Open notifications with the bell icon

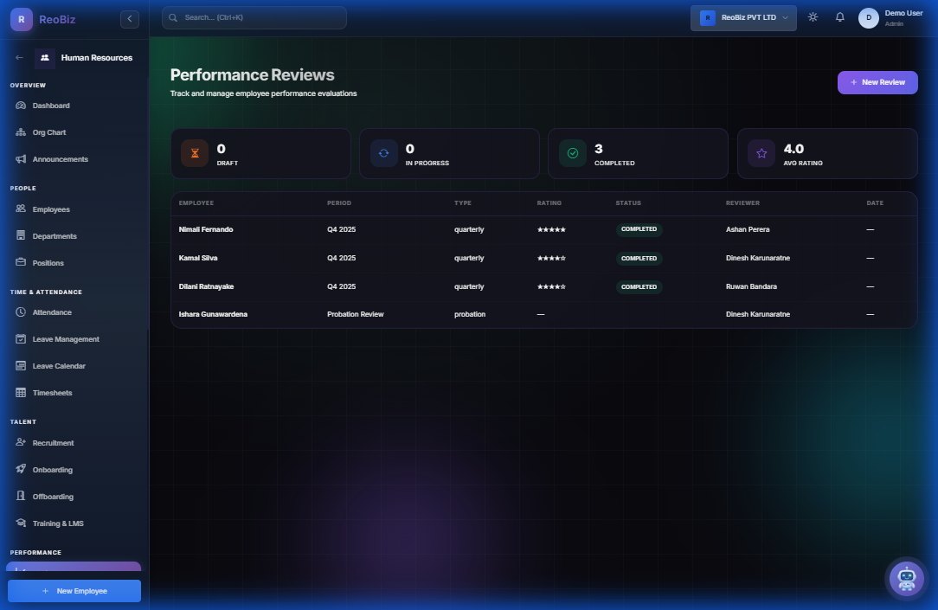839,16
